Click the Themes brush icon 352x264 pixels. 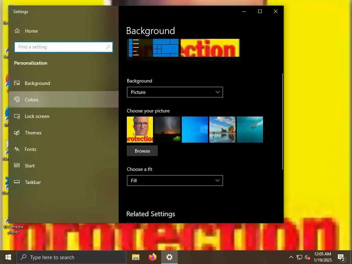[x=17, y=133]
